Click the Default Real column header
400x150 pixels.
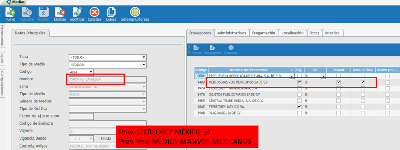363,70
